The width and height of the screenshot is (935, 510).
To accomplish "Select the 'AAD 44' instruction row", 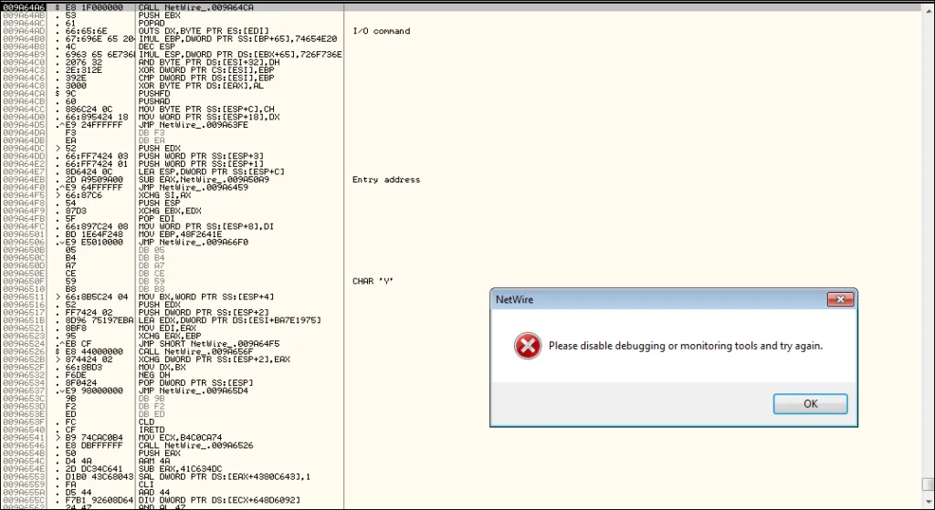I will (153, 492).
